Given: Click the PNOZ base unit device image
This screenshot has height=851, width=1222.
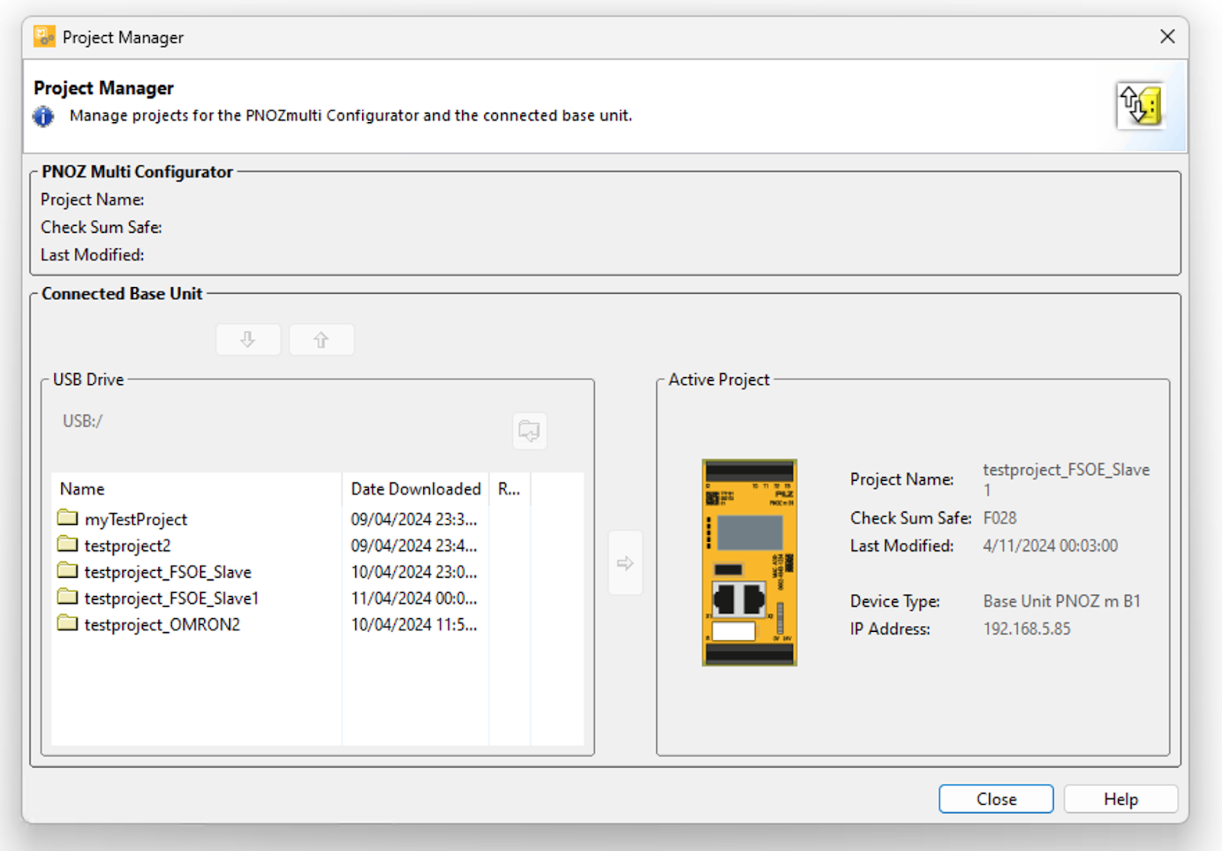Looking at the screenshot, I should tap(749, 562).
